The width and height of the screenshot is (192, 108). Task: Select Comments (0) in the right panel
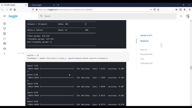(x=146, y=63)
